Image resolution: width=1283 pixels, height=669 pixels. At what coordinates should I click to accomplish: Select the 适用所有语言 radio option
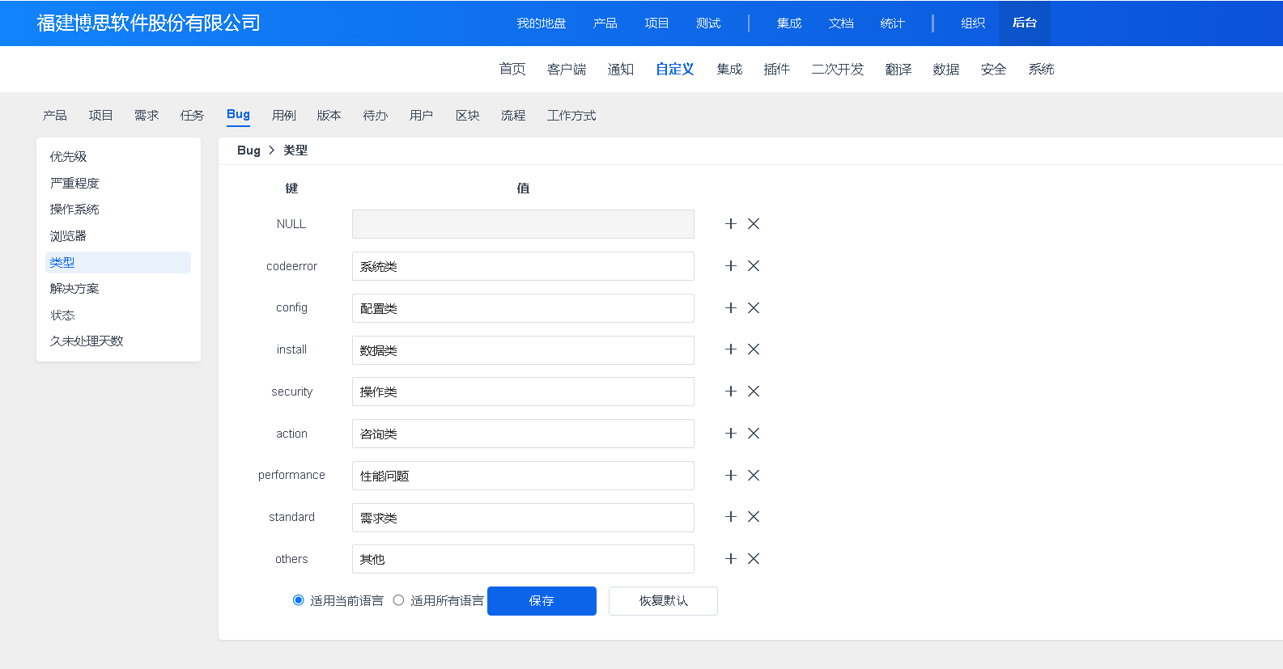coord(398,600)
